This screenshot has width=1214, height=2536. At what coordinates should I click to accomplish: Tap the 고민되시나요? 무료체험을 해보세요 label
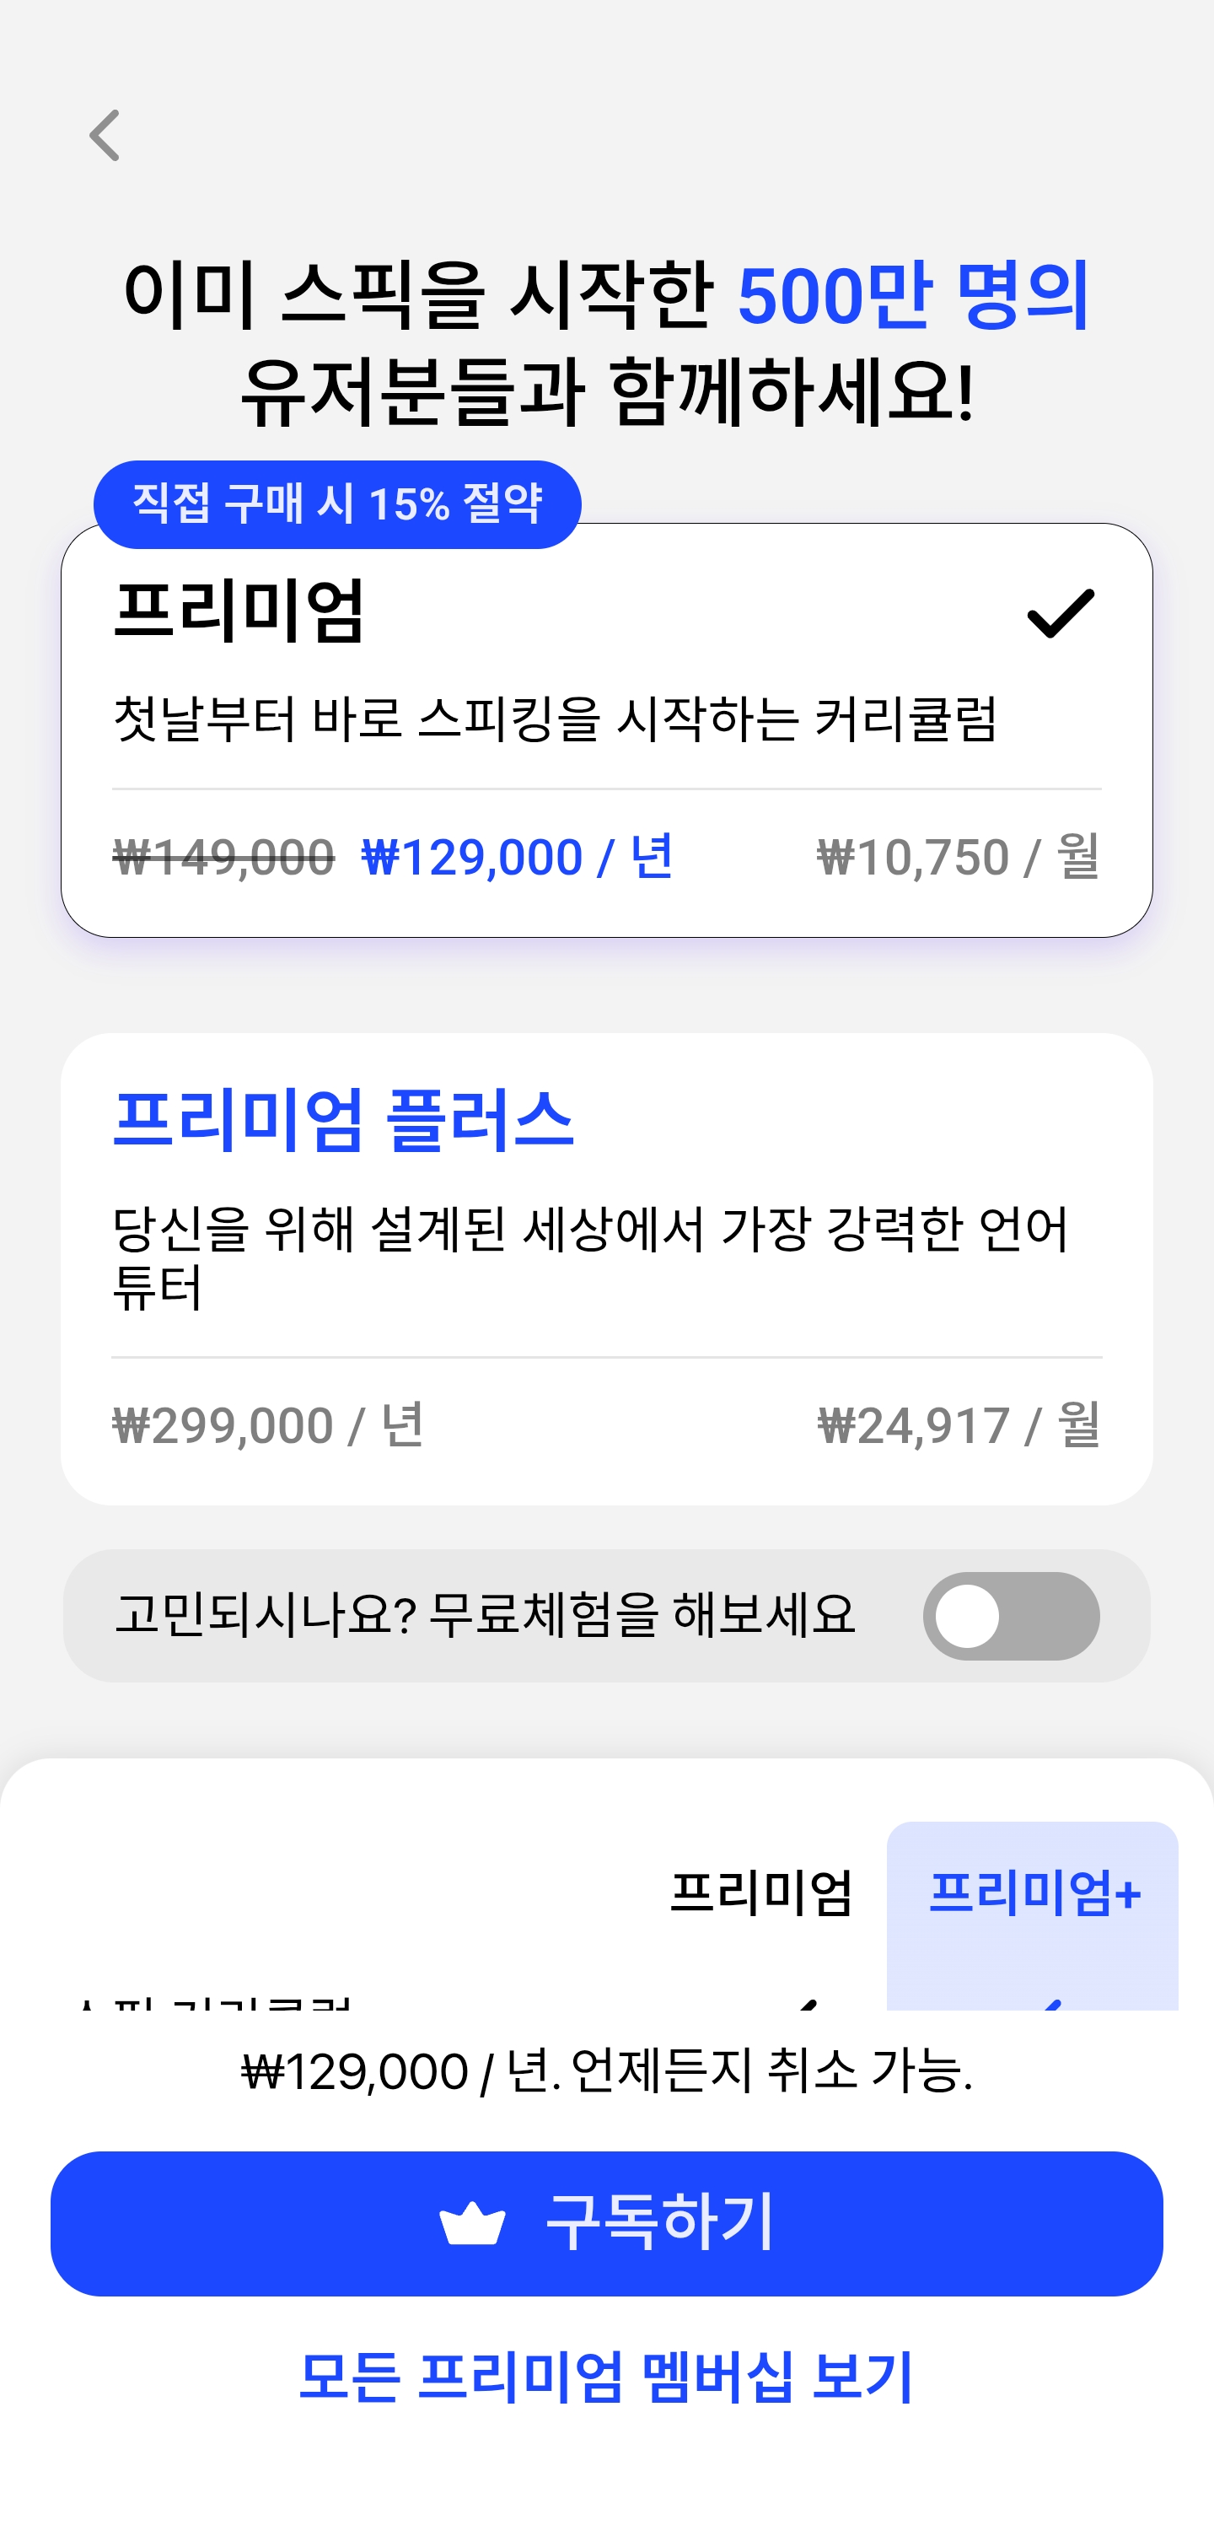485,1616
